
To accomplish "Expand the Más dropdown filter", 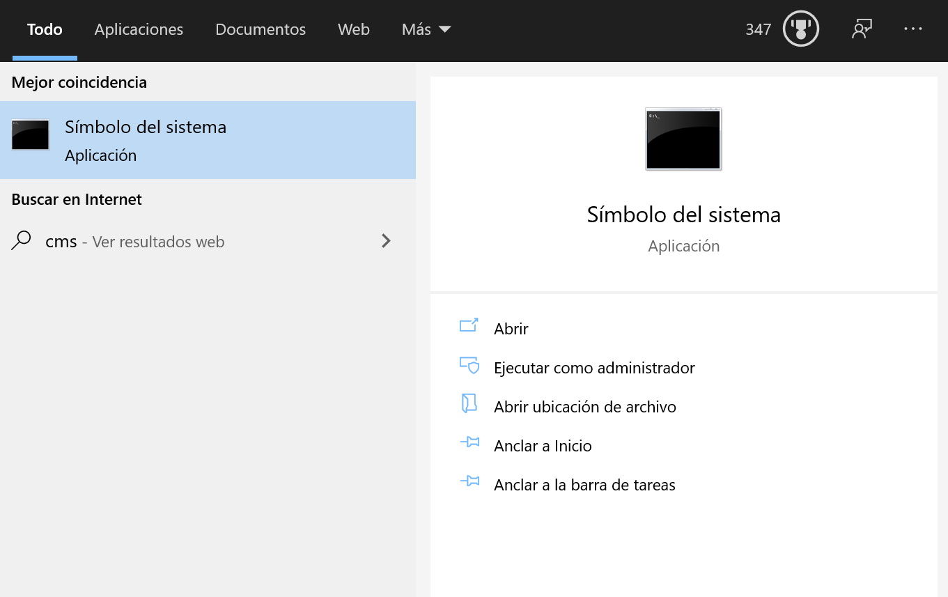I will tap(426, 29).
